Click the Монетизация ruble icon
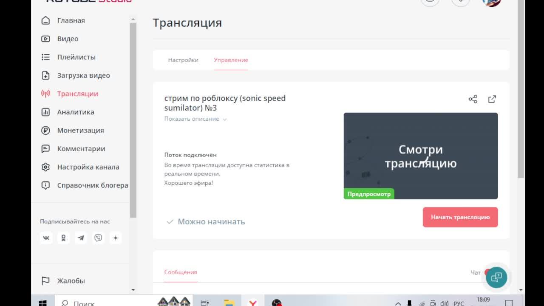This screenshot has width=544, height=306. 45,130
